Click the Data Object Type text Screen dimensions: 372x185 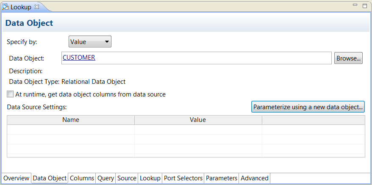click(x=67, y=82)
